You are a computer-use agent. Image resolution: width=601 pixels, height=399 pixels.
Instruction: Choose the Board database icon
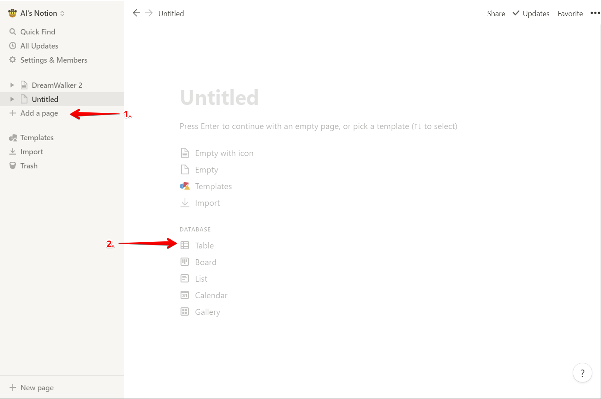tap(185, 262)
